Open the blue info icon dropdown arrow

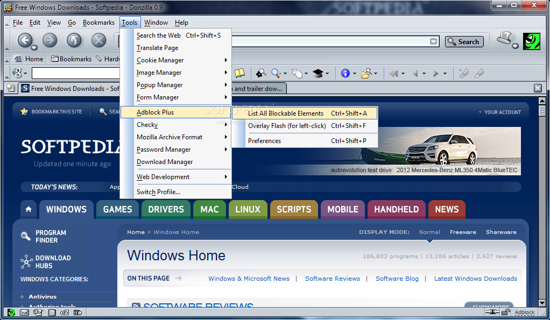354,74
